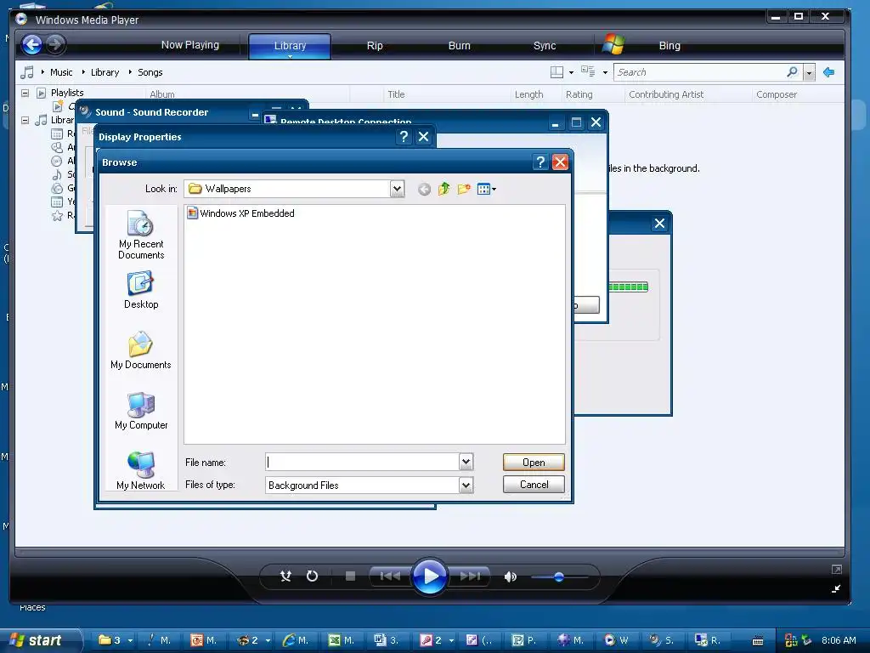Switch to the Burn tab

pos(459,46)
